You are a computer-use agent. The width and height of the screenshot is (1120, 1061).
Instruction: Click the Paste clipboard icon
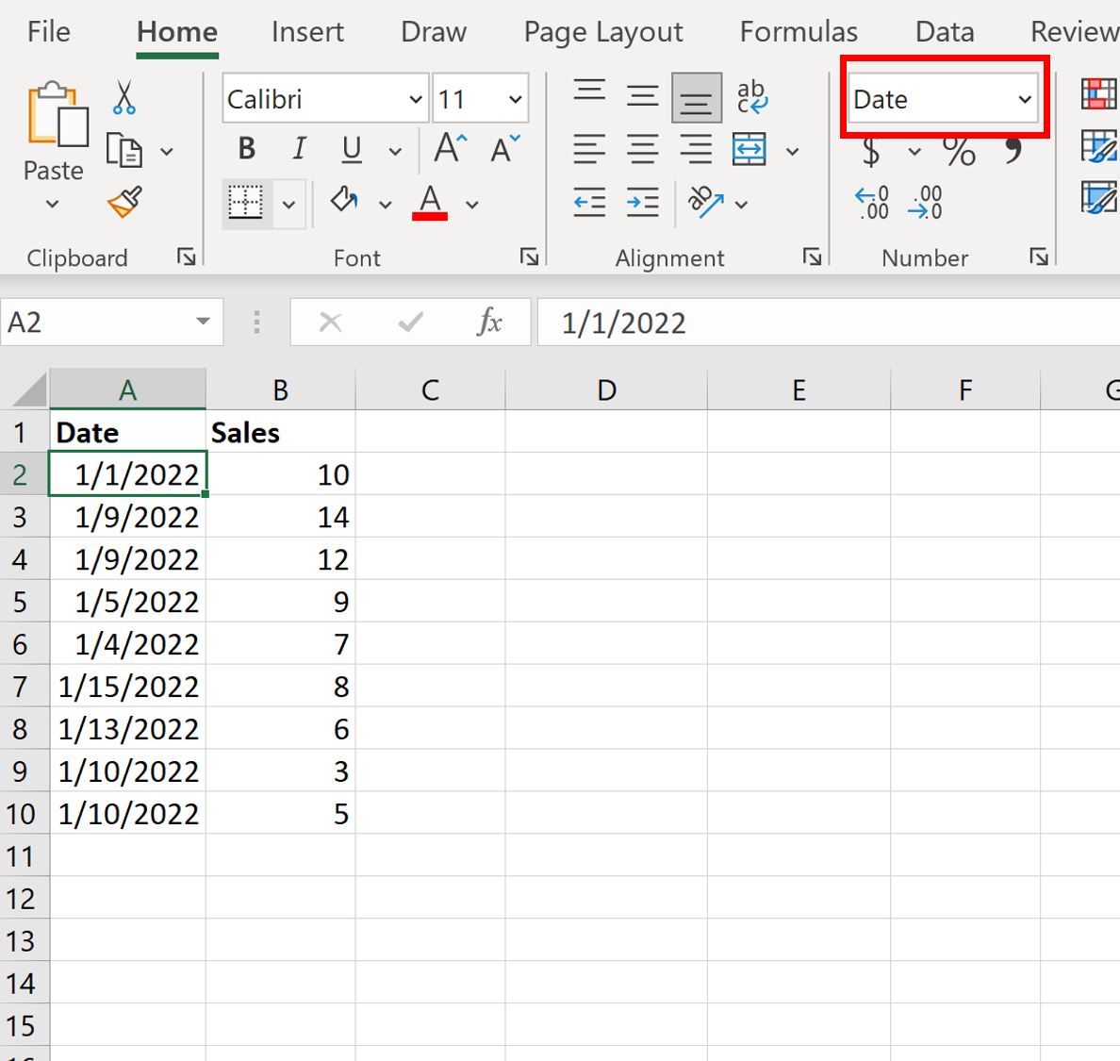point(58,114)
